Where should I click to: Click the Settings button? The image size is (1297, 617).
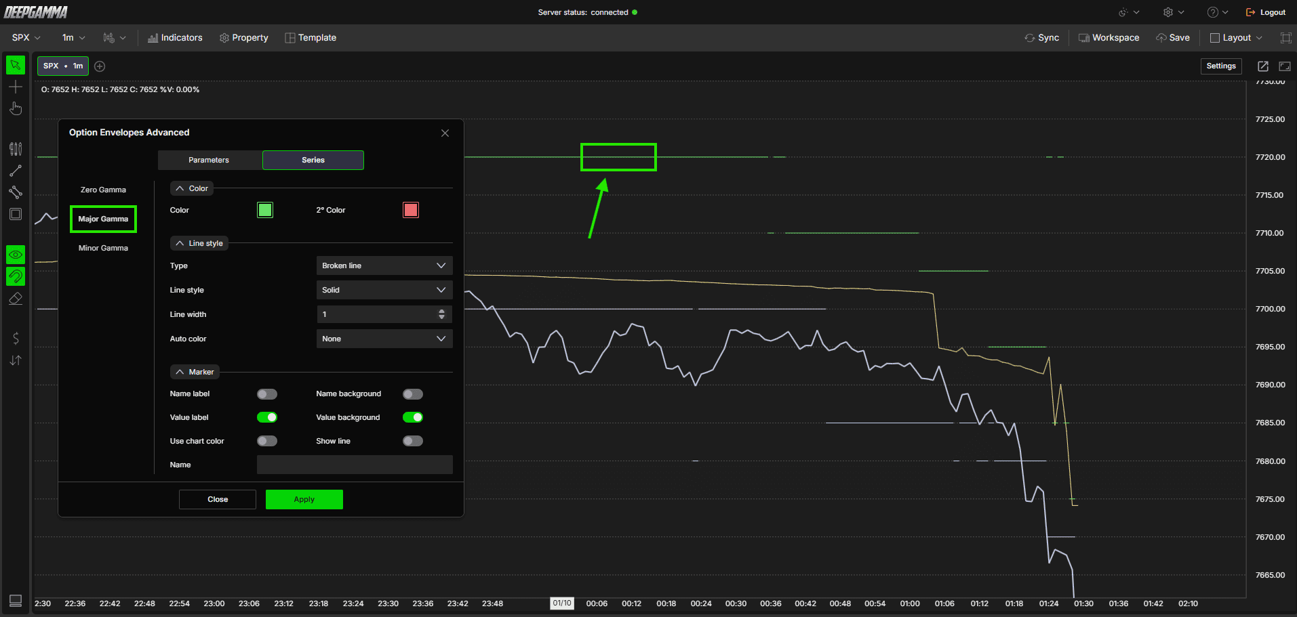pyautogui.click(x=1221, y=66)
